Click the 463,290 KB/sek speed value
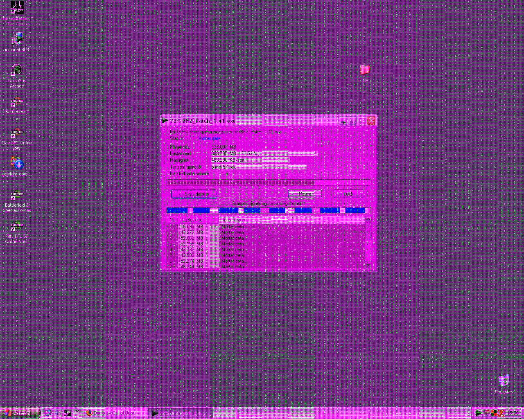Image resolution: width=524 pixels, height=419 pixels. click(x=228, y=160)
